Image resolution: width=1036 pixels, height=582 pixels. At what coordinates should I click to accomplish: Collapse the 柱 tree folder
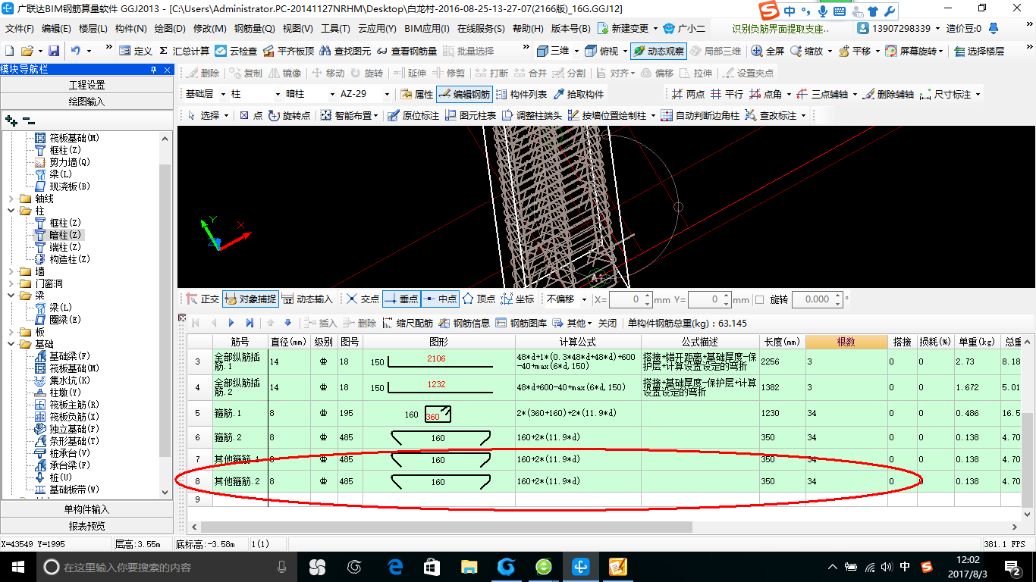[11, 211]
